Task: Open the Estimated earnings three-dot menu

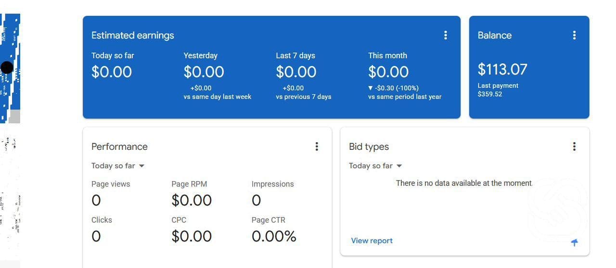Action: [x=445, y=35]
